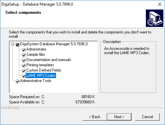
Task: Click the InstallShield computer icon in the header
Action: [154, 18]
